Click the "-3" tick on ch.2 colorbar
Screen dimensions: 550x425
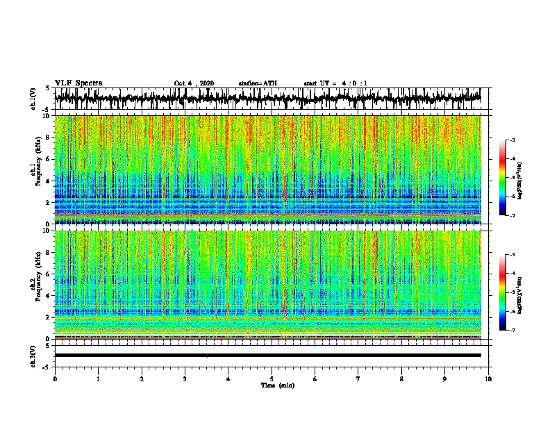point(512,255)
